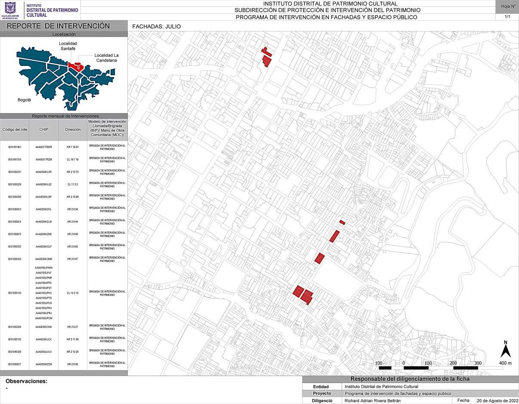Click the 'Observaciones:' label
This screenshot has height=404, width=519.
[x=27, y=381]
